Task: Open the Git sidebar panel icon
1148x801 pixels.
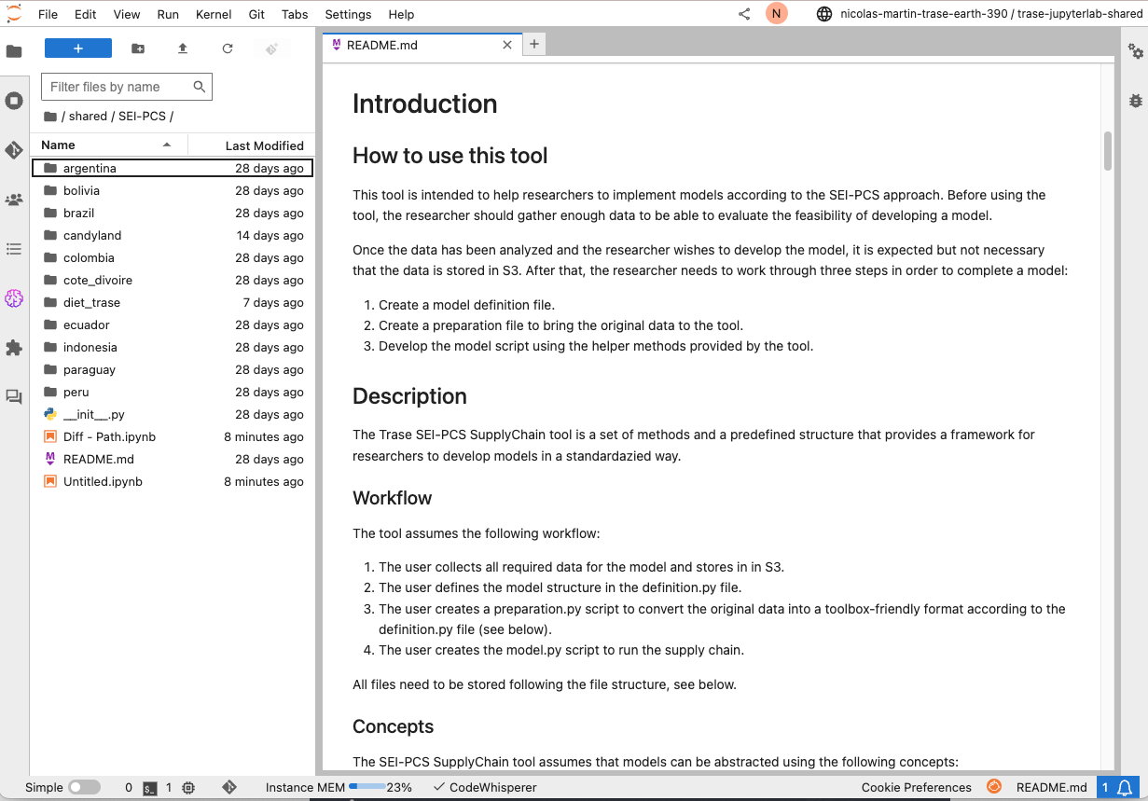Action: [x=14, y=150]
